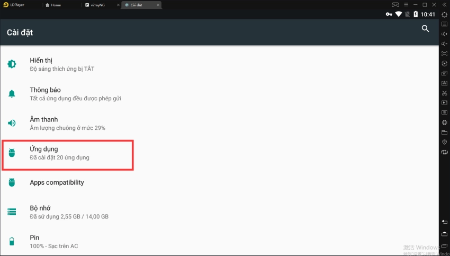Open the settings search magnifier
450x256 pixels.
tap(425, 29)
